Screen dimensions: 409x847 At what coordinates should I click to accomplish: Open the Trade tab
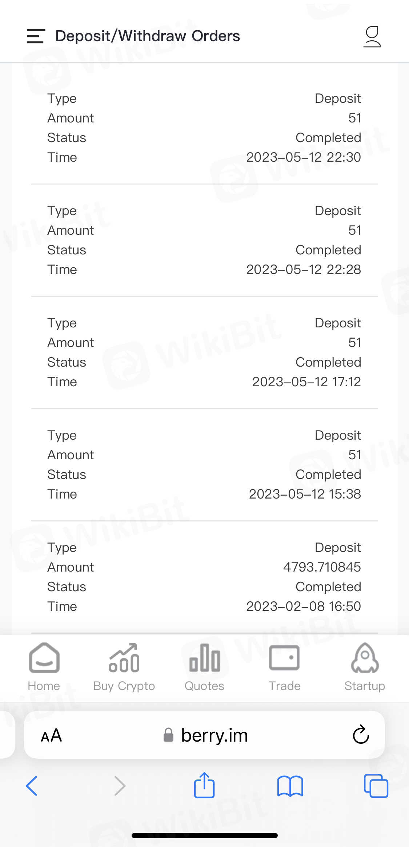(284, 667)
